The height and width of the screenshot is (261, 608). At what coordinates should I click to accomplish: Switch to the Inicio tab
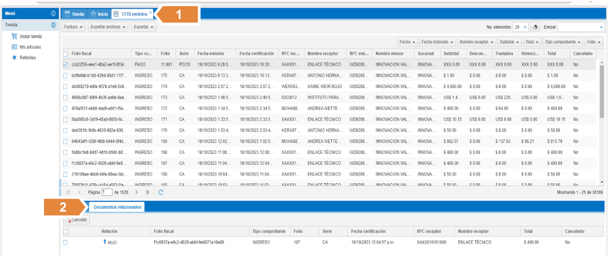point(99,14)
